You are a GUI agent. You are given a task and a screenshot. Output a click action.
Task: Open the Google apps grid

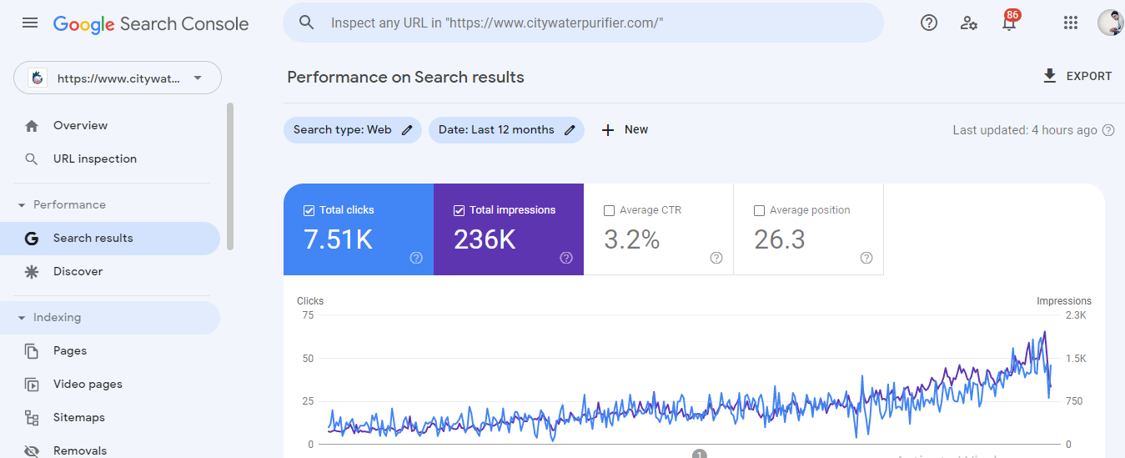pos(1071,23)
